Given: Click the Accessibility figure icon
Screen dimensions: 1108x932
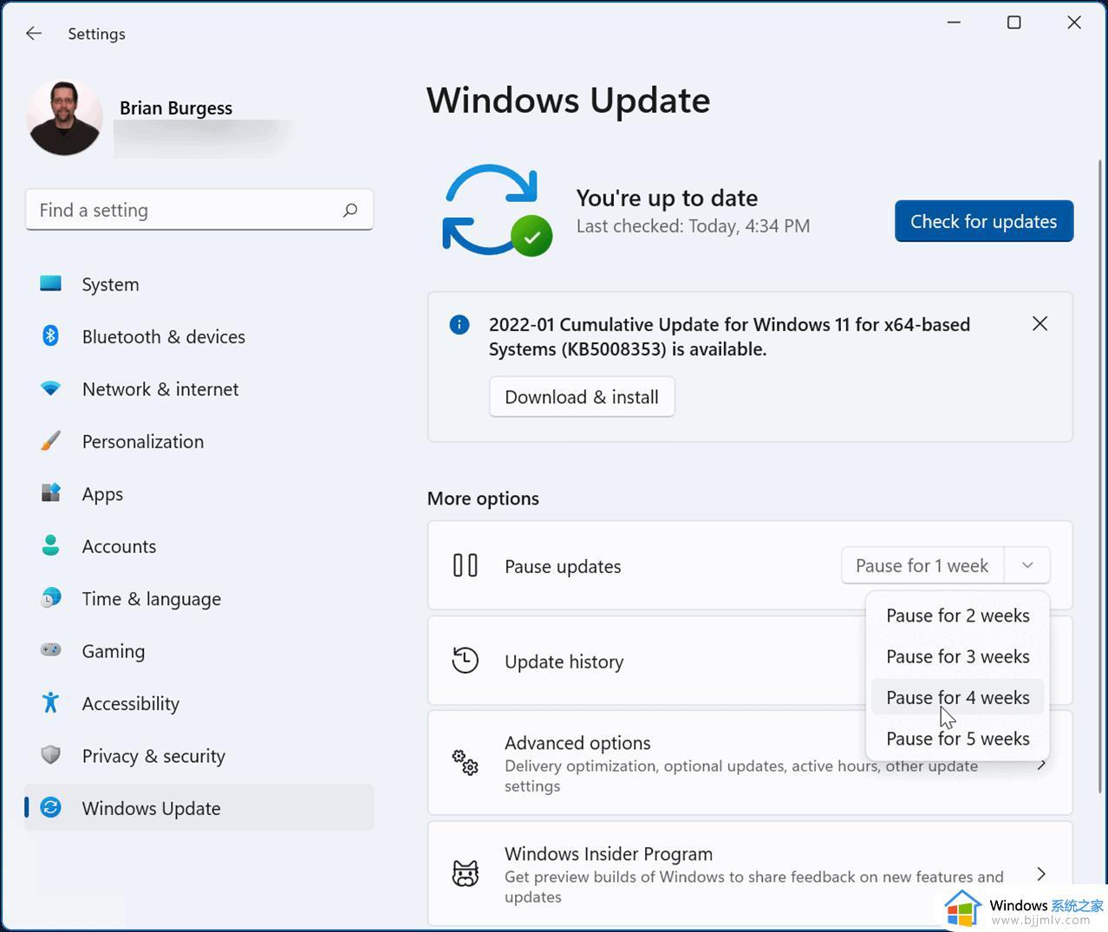Looking at the screenshot, I should click(51, 703).
